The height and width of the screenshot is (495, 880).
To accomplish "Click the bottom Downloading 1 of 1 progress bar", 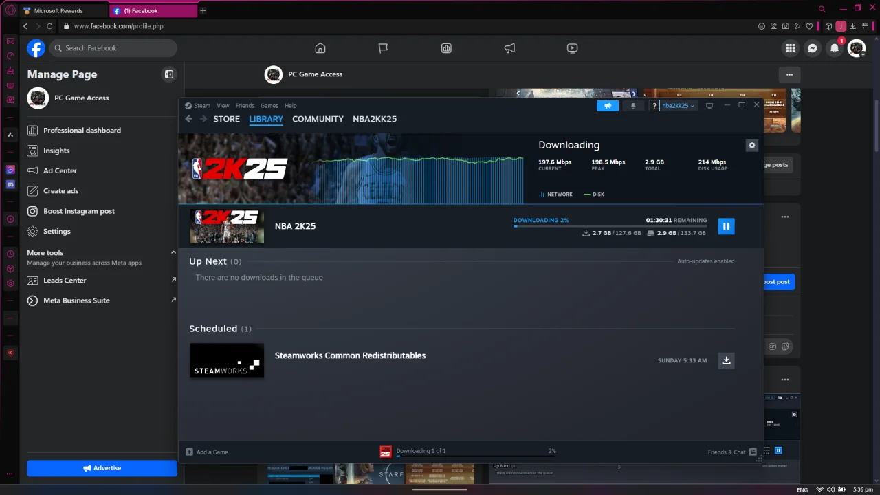I will click(476, 456).
